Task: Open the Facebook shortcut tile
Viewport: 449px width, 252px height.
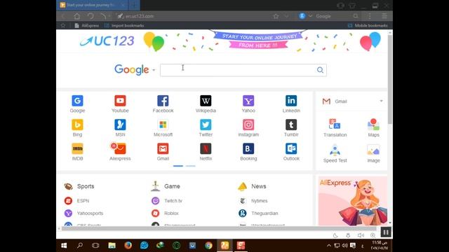Action: 163,104
